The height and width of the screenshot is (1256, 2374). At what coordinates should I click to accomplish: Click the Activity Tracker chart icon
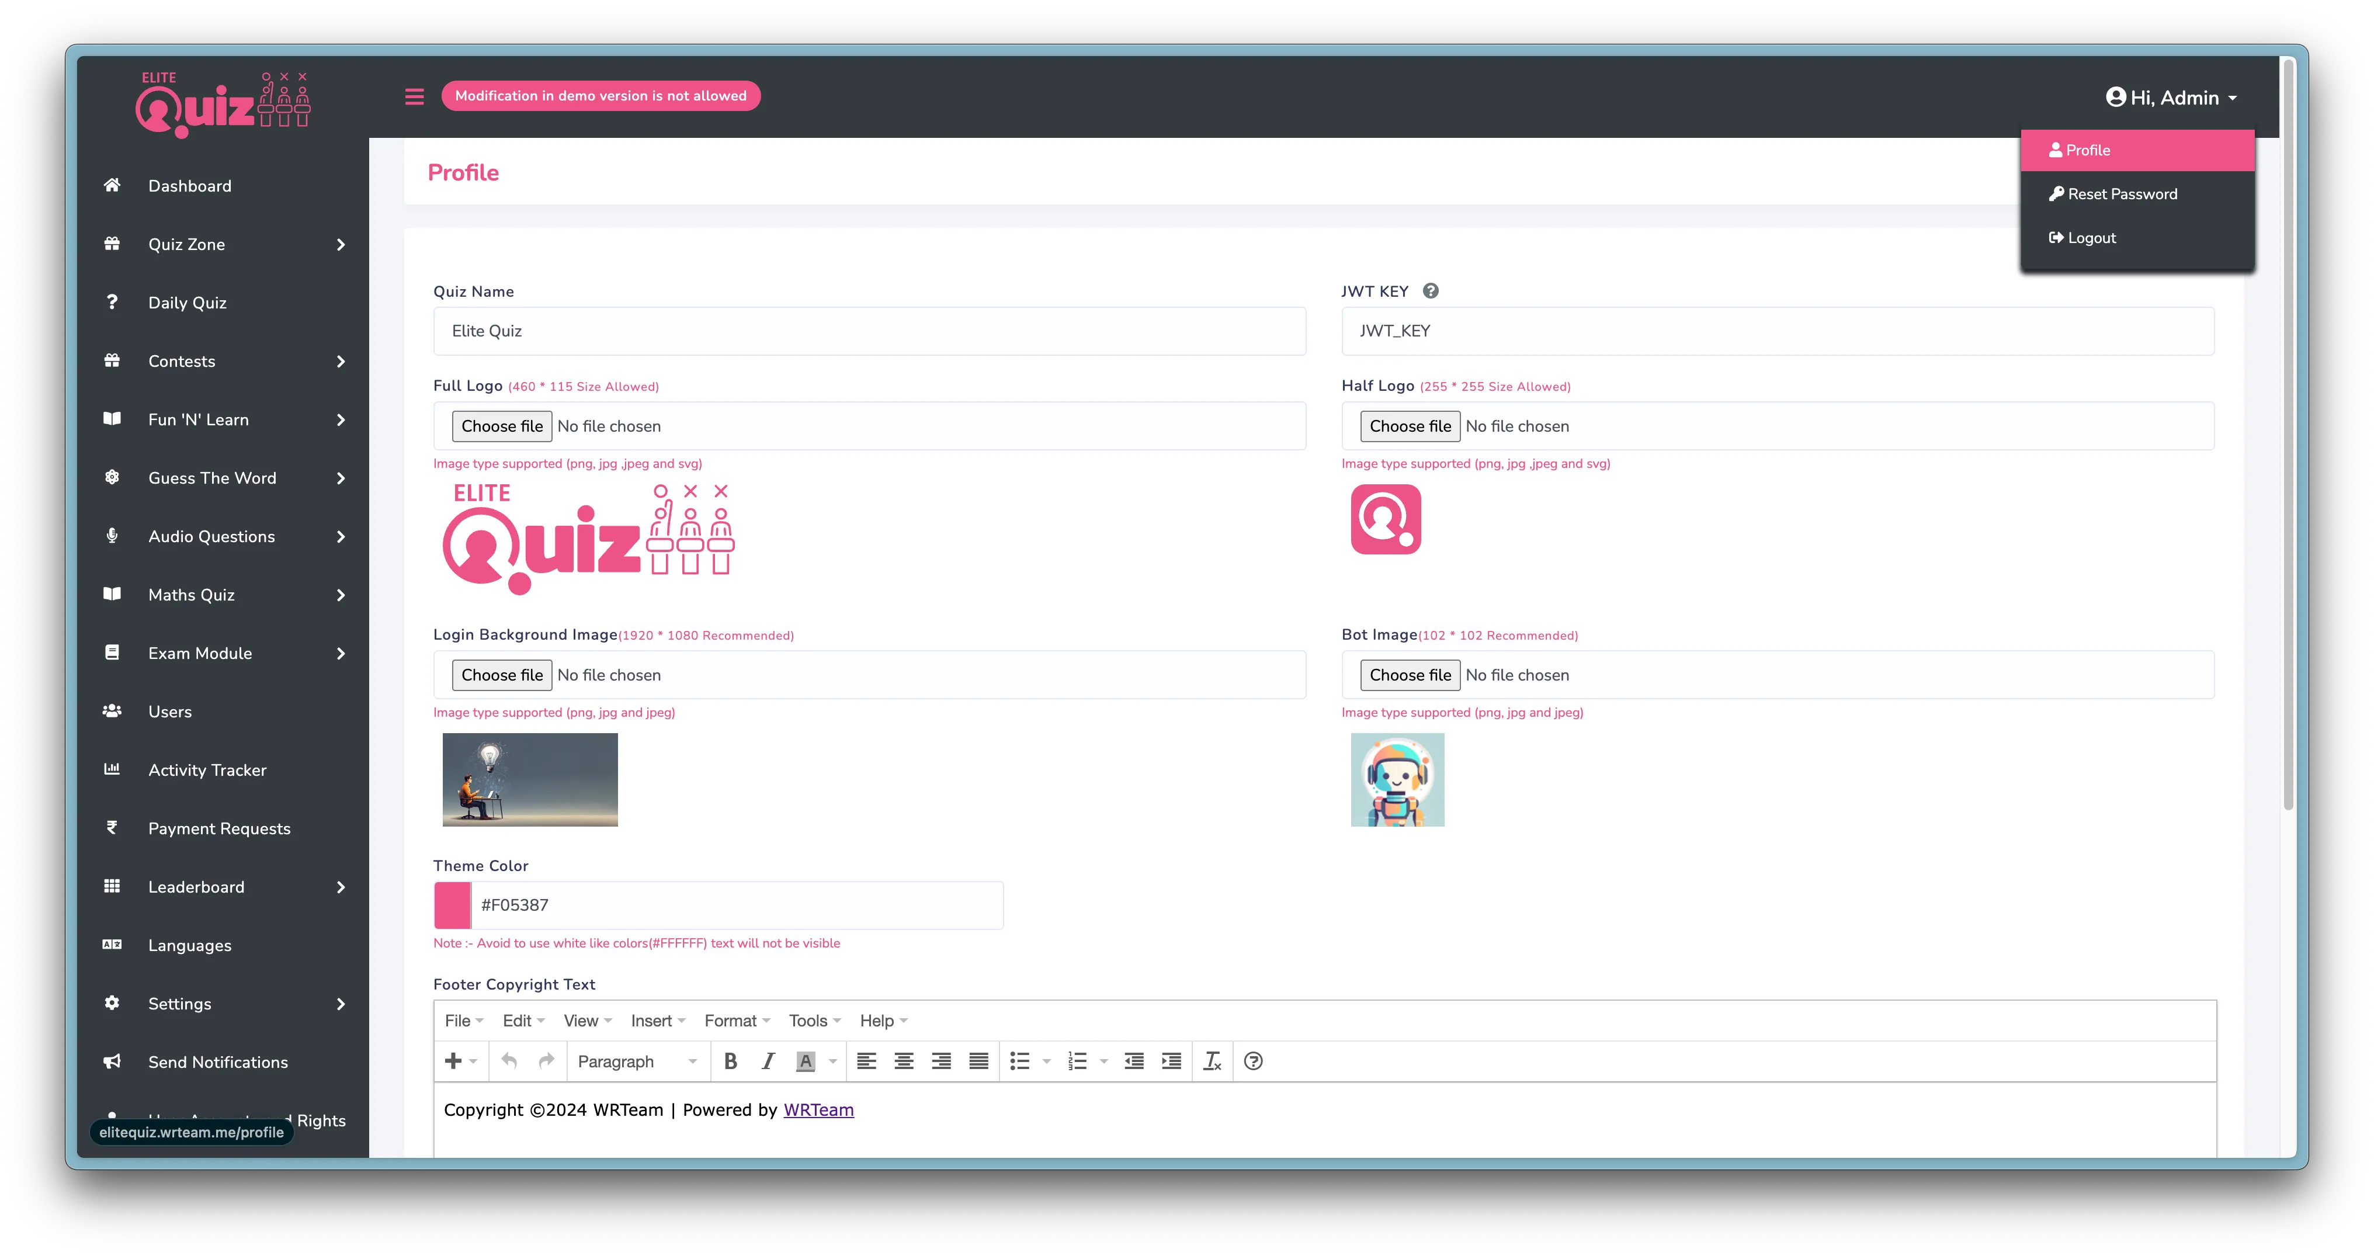pos(112,769)
